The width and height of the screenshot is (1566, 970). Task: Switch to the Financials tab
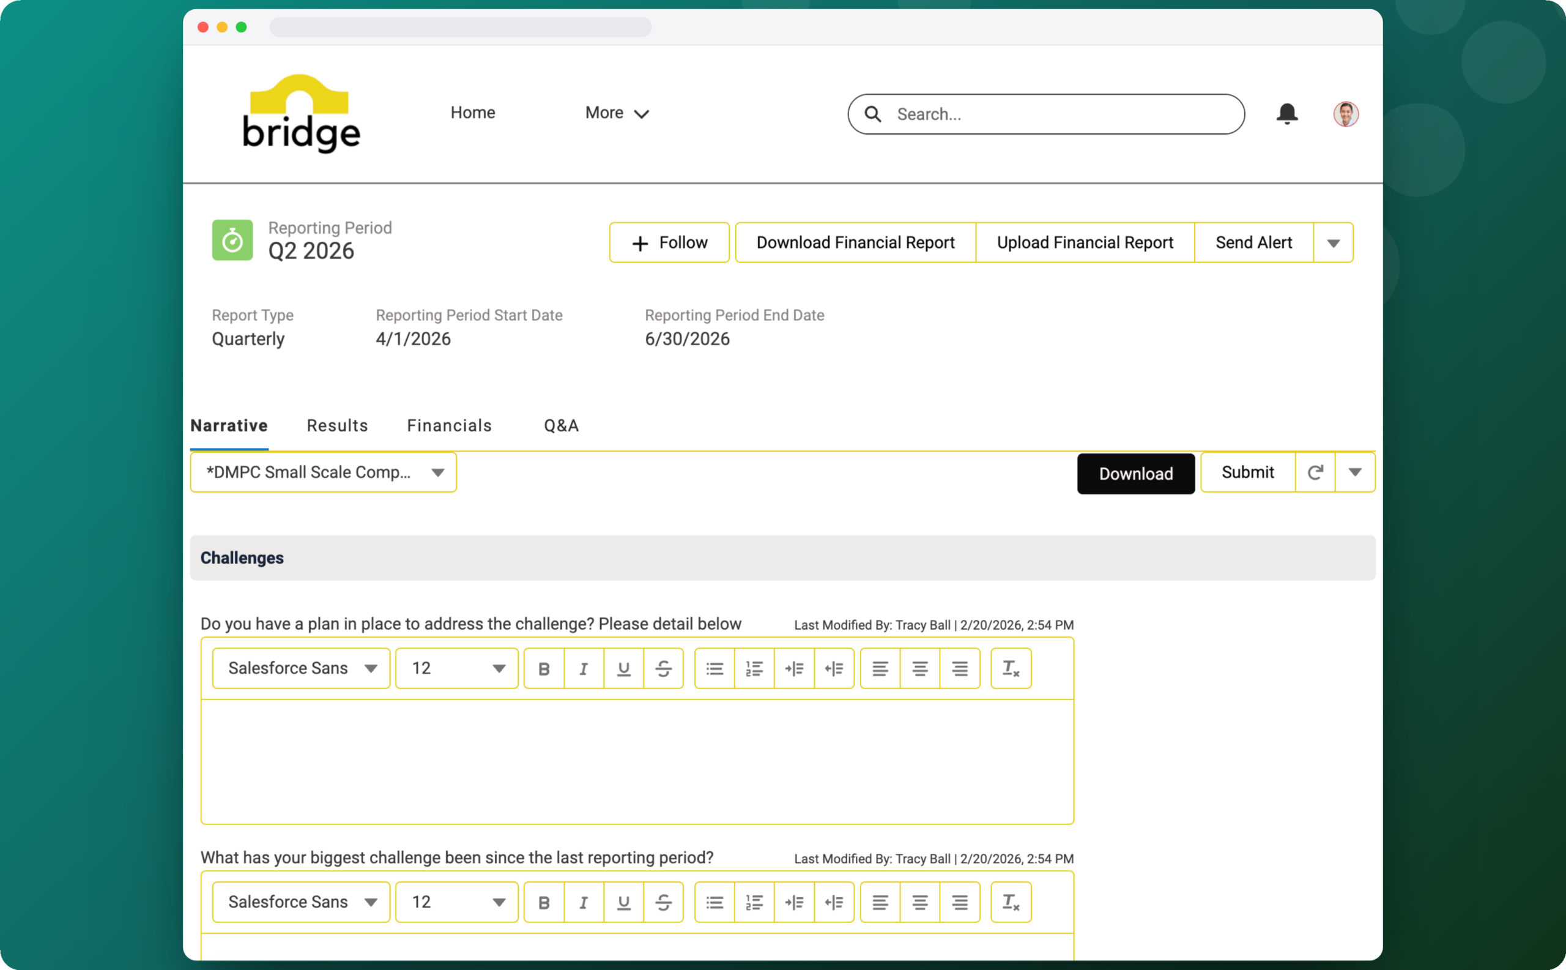pyautogui.click(x=449, y=425)
